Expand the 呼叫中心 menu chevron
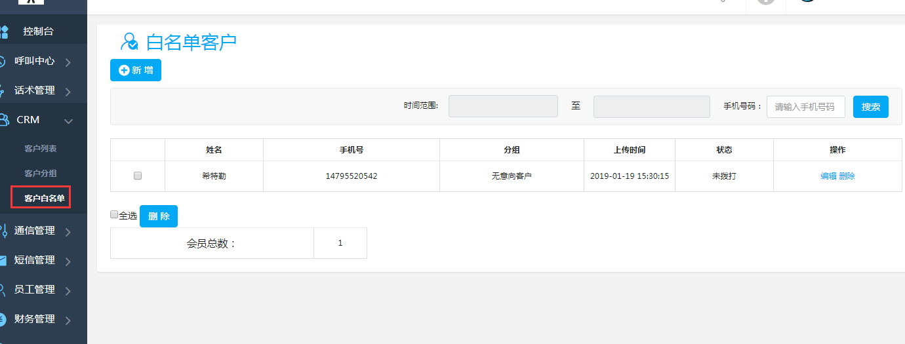 click(68, 62)
